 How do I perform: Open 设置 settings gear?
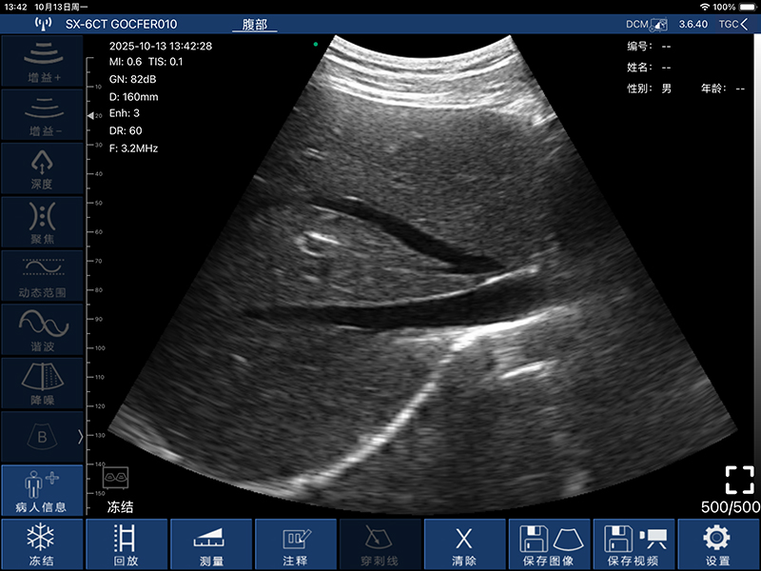[718, 544]
